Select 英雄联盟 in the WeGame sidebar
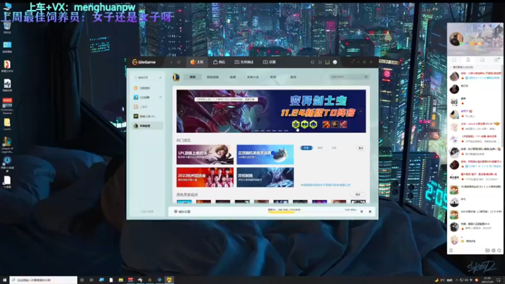 click(x=147, y=126)
